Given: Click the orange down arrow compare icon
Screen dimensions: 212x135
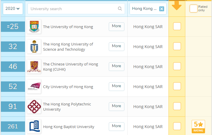Looking at the screenshot, I should click(177, 6).
